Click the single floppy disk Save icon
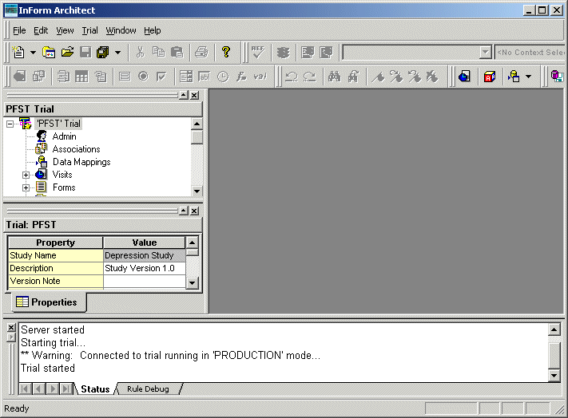Screen dimensions: 568x418 tap(85, 53)
